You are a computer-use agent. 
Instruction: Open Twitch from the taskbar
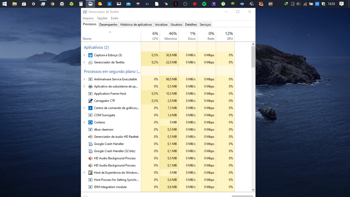click(214, 4)
